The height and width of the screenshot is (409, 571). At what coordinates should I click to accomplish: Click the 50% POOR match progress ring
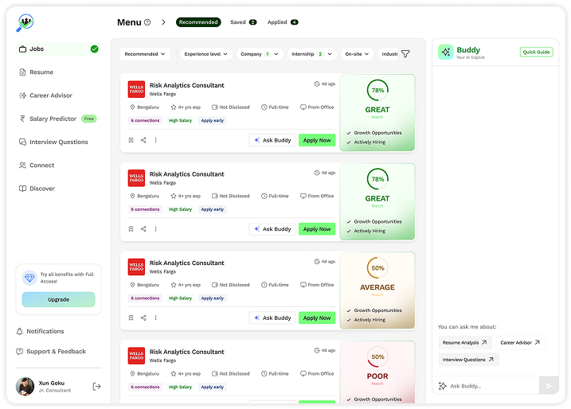[377, 356]
